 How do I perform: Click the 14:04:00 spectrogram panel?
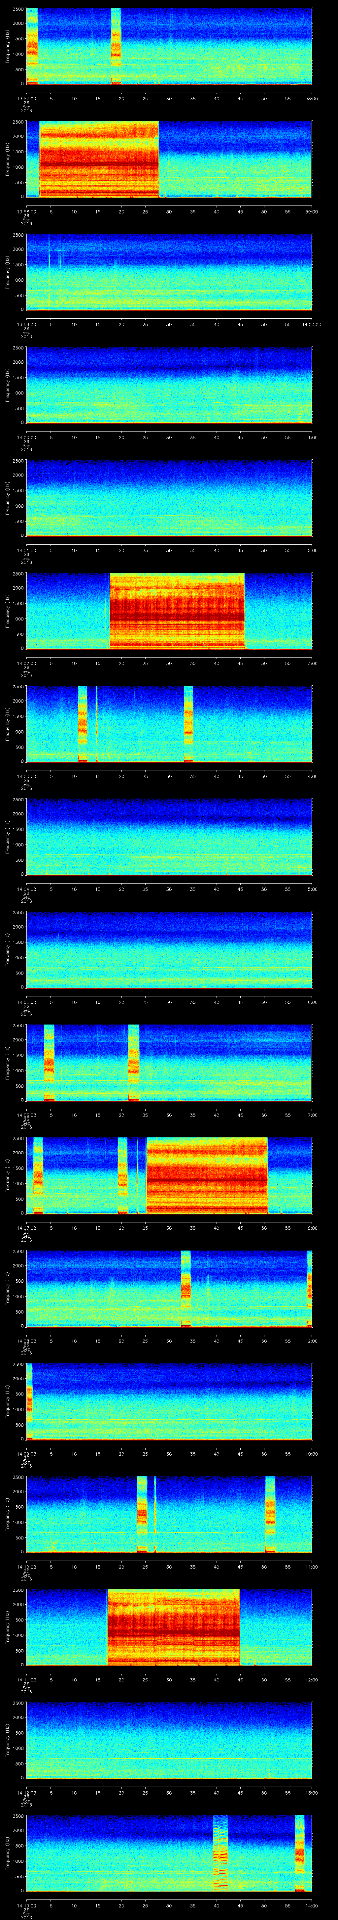[x=169, y=836]
